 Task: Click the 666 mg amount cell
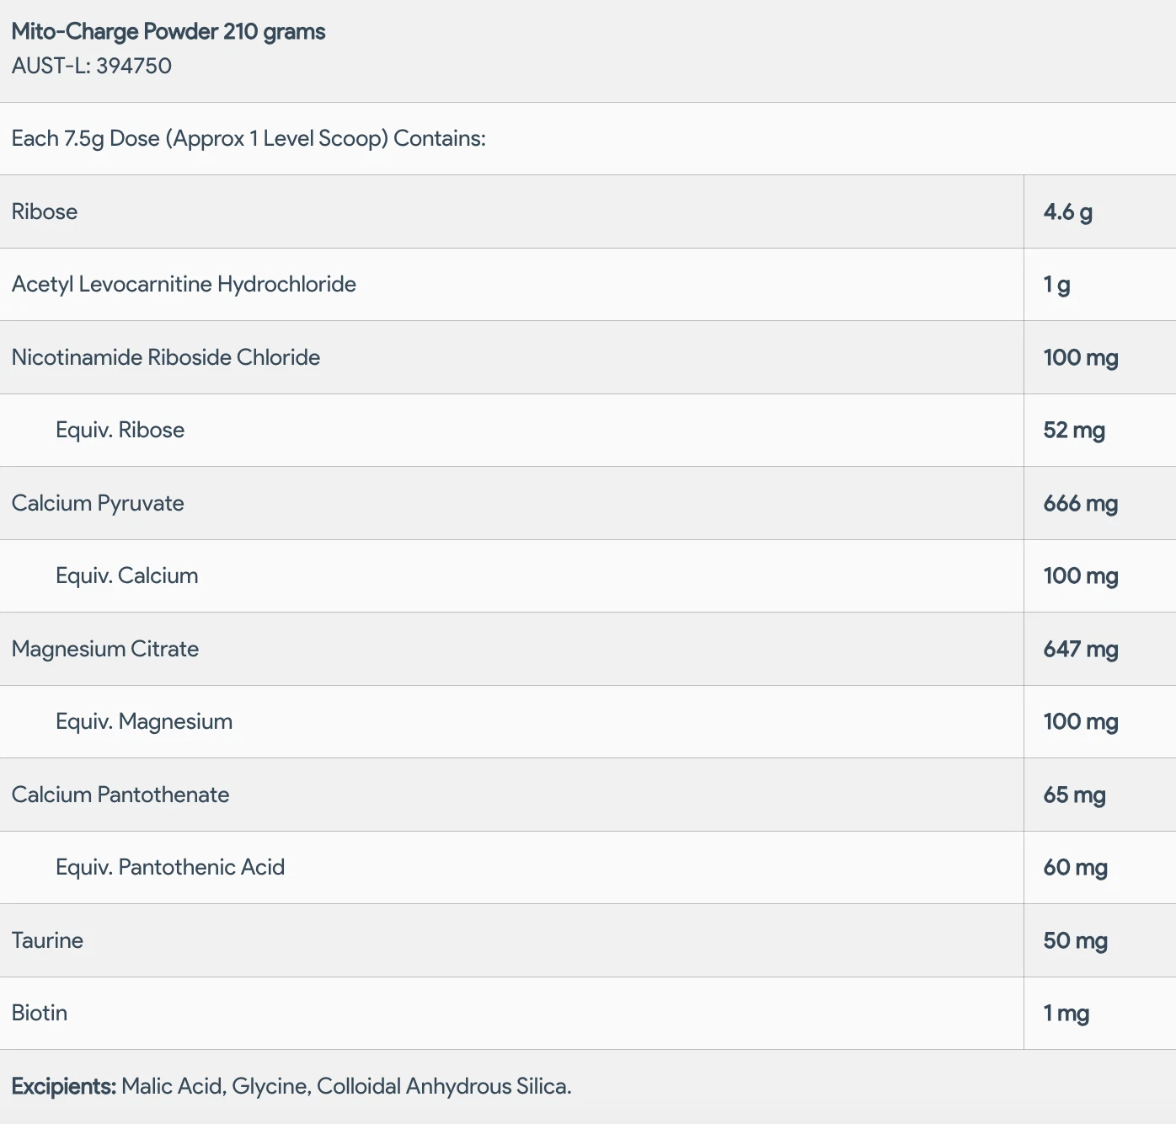coord(1099,503)
